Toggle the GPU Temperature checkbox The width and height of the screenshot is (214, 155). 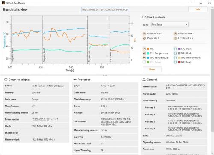pyautogui.click(x=144, y=58)
